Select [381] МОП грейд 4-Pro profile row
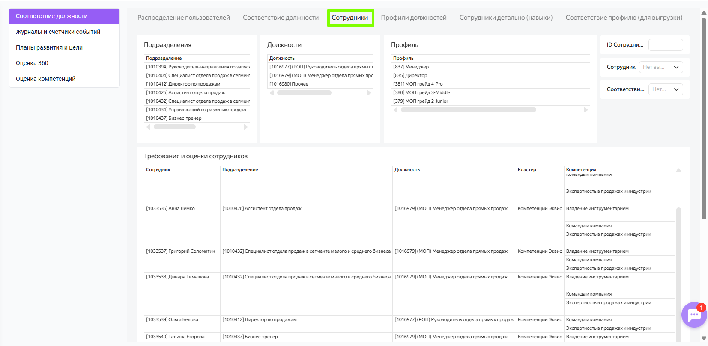Image resolution: width=708 pixels, height=346 pixels. pos(418,84)
